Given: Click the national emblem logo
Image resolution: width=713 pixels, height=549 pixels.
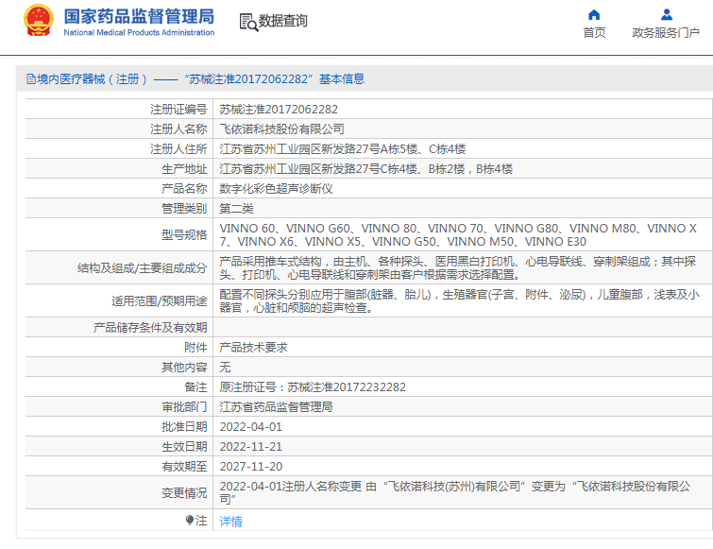Looking at the screenshot, I should tap(38, 21).
